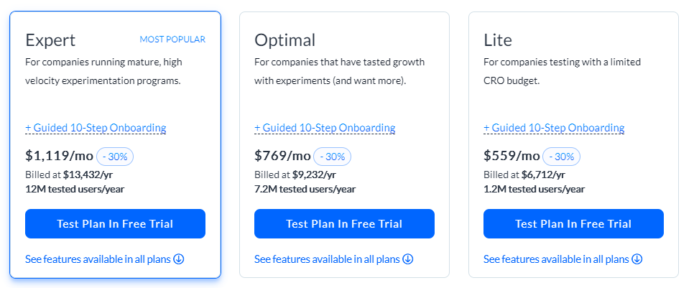Image resolution: width=699 pixels, height=288 pixels.
Task: Click the -30% discount badge on Optimal
Action: pos(332,157)
